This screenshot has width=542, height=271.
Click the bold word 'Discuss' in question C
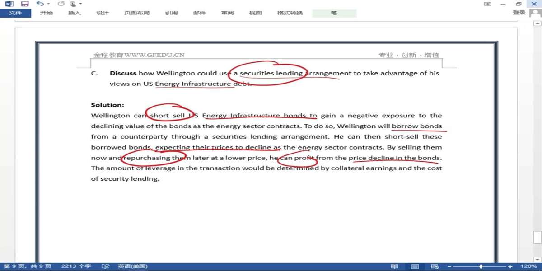pyautogui.click(x=123, y=73)
